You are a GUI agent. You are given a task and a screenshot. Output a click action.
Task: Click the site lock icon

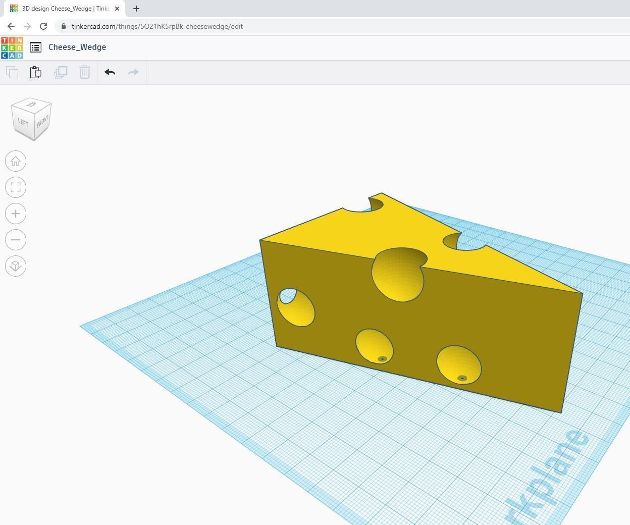[63, 26]
